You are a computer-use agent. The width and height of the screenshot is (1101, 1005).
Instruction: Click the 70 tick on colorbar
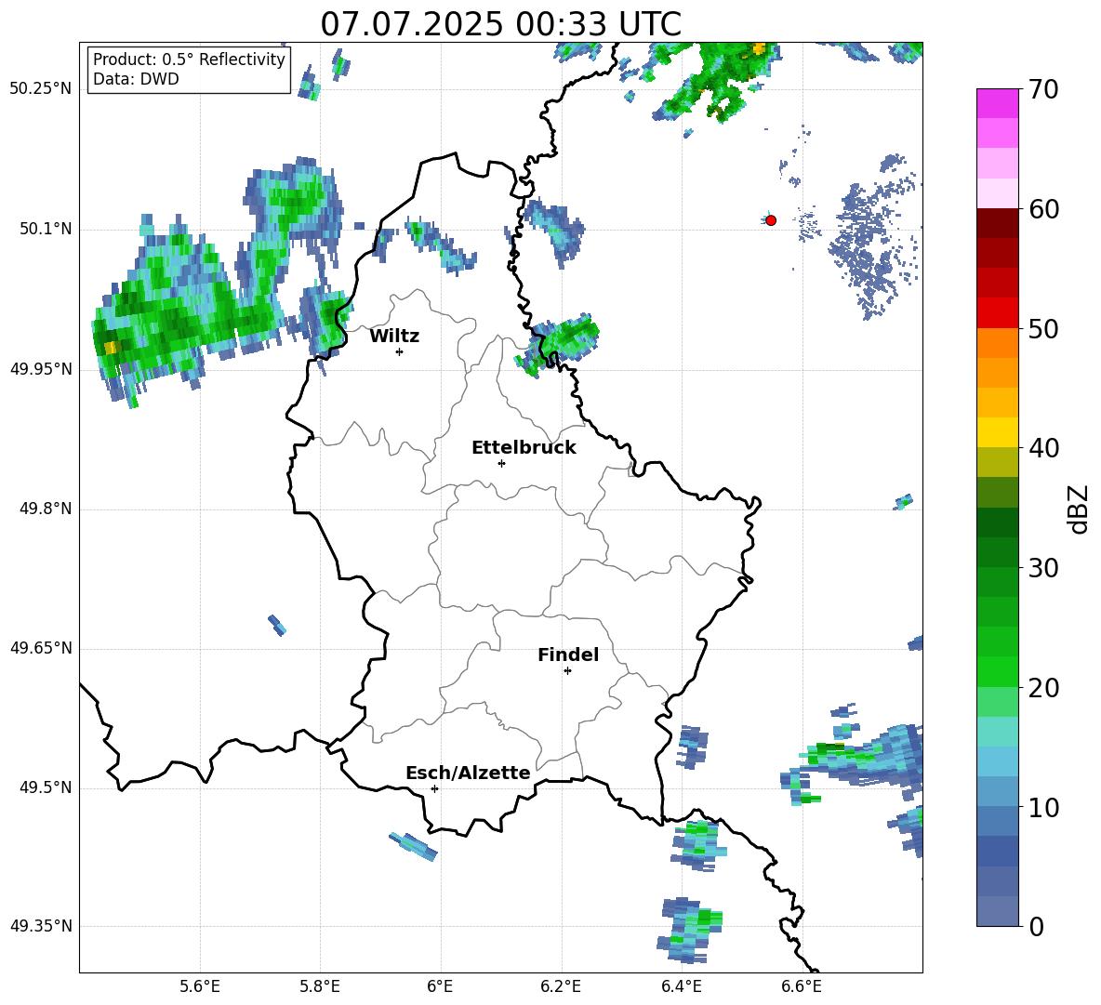1043,89
